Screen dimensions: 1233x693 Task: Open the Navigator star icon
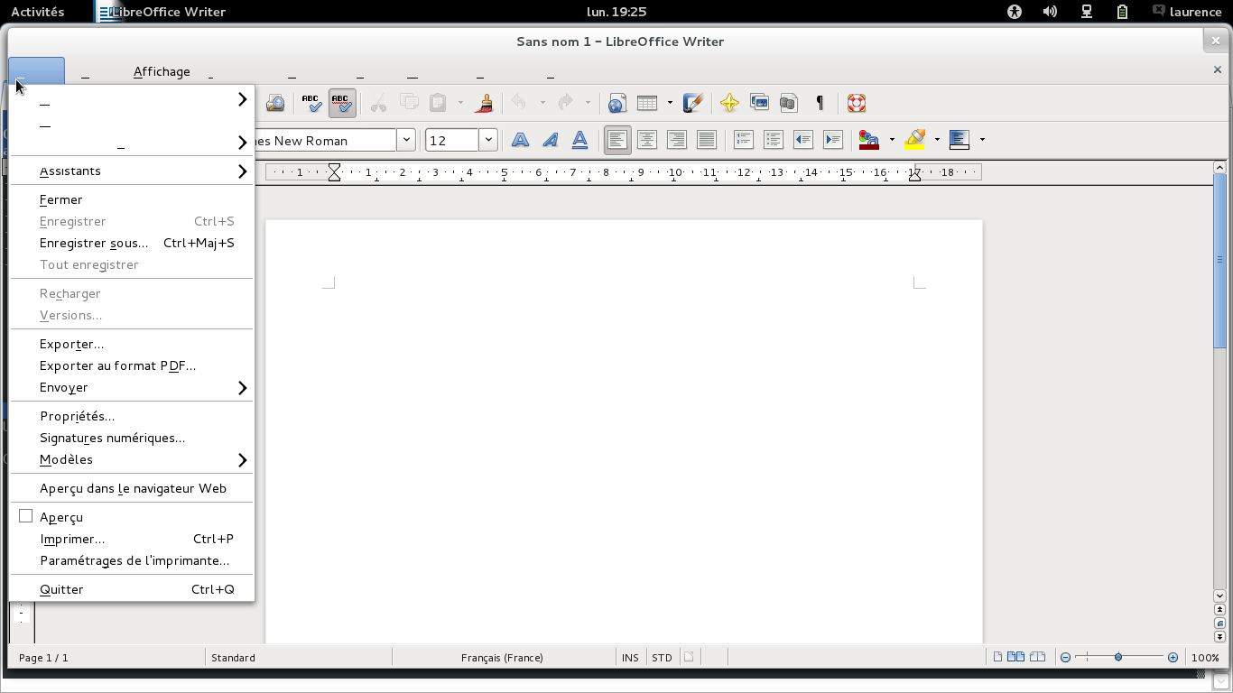[x=730, y=103]
